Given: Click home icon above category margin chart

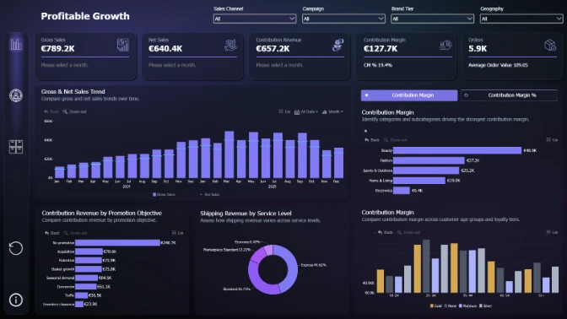Looking at the screenshot, I should pos(365,131).
